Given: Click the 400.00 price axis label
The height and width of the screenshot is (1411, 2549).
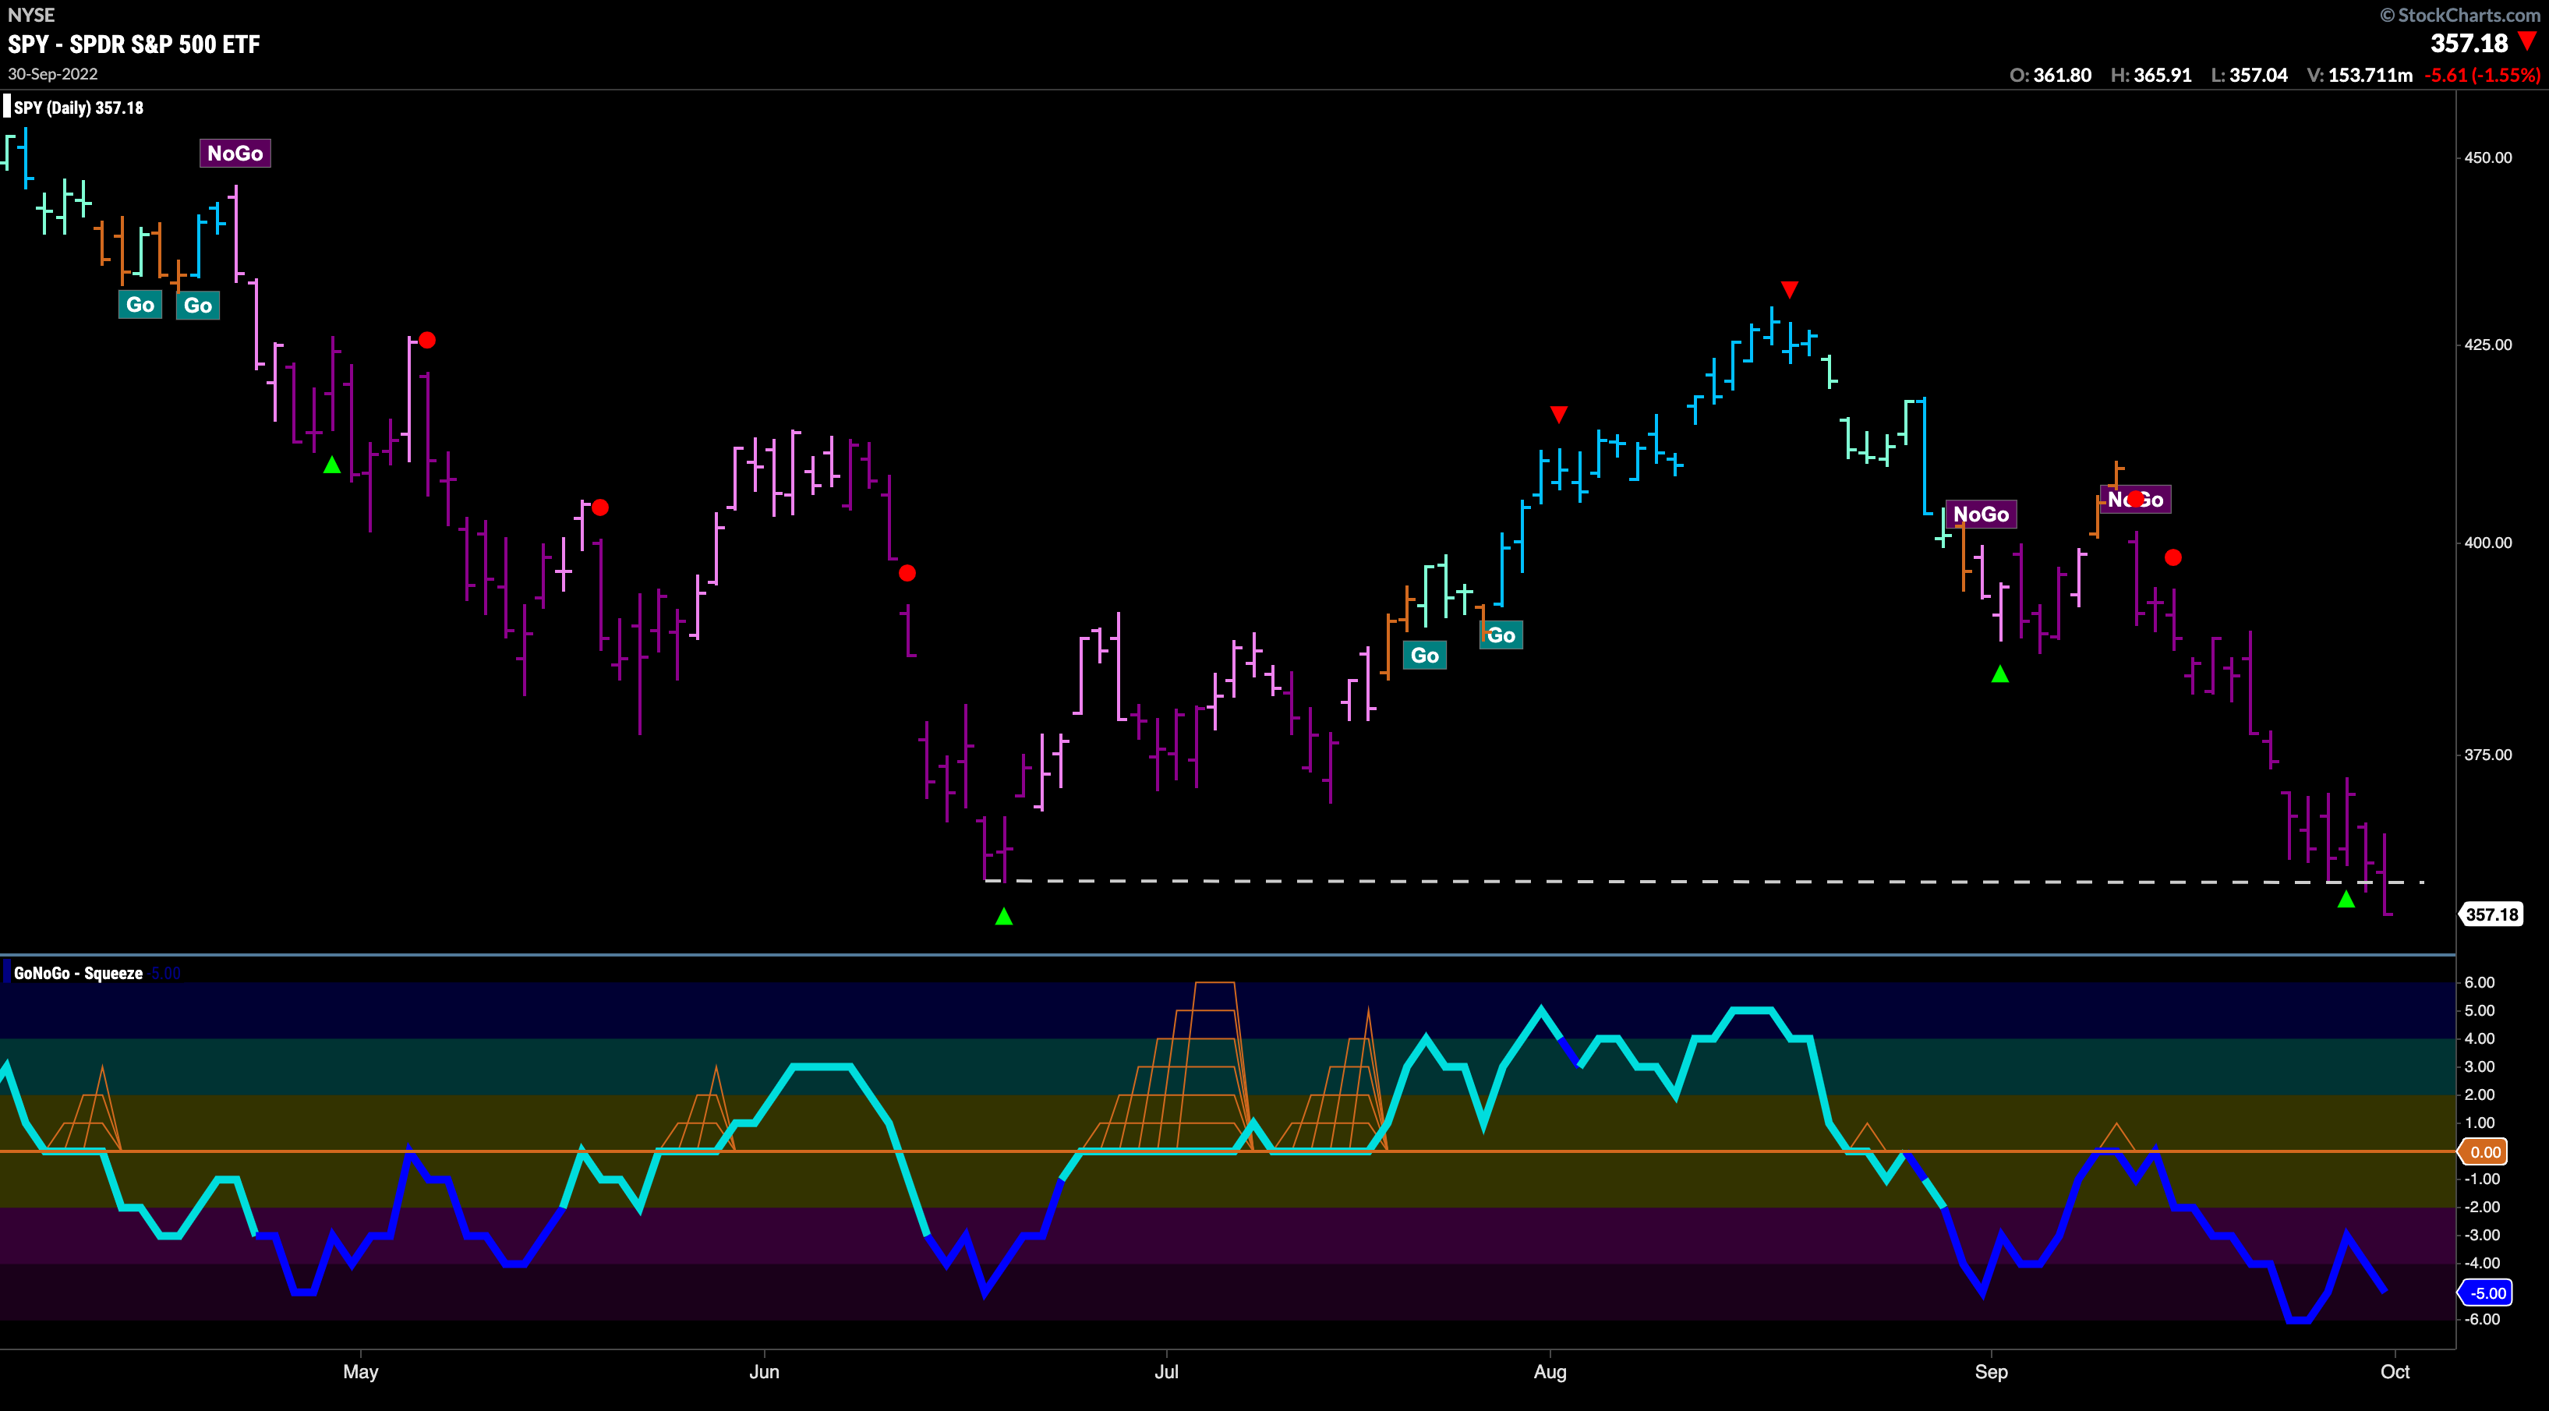Looking at the screenshot, I should [2487, 543].
